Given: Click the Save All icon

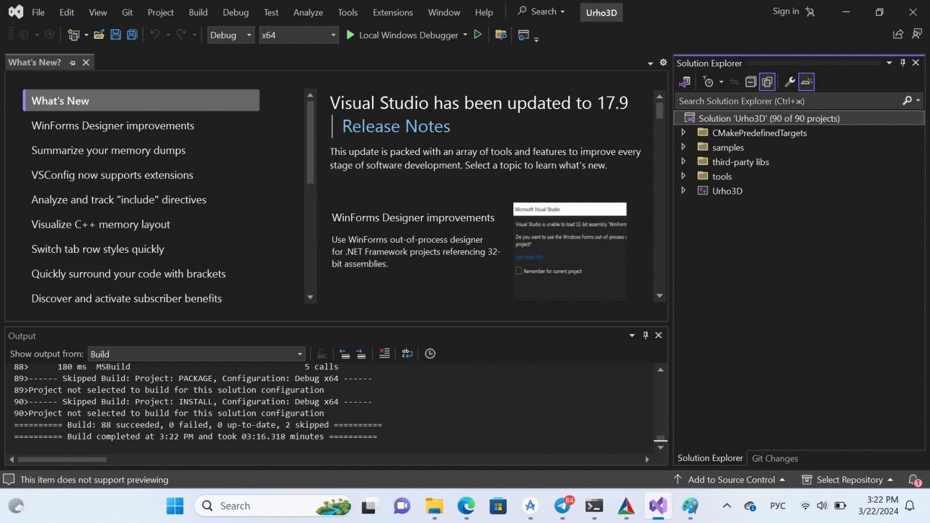Looking at the screenshot, I should [x=132, y=35].
